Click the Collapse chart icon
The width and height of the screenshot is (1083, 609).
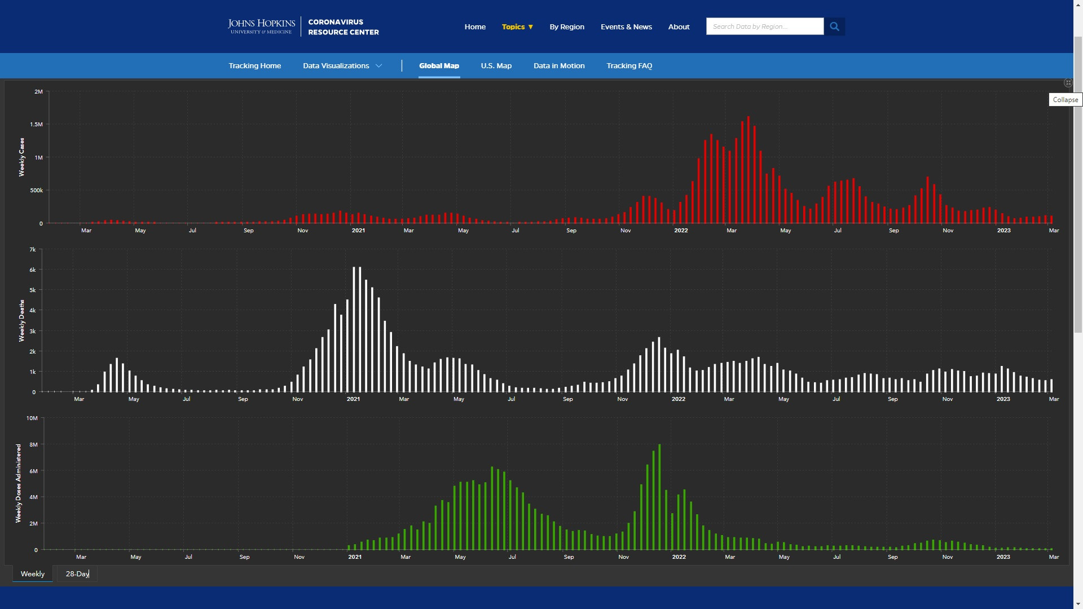point(1068,83)
